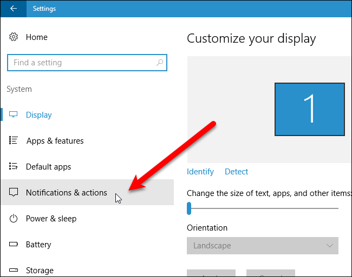Click the Orientation dropdown chevron arrow
Screen dimensions: 352x277
point(330,246)
